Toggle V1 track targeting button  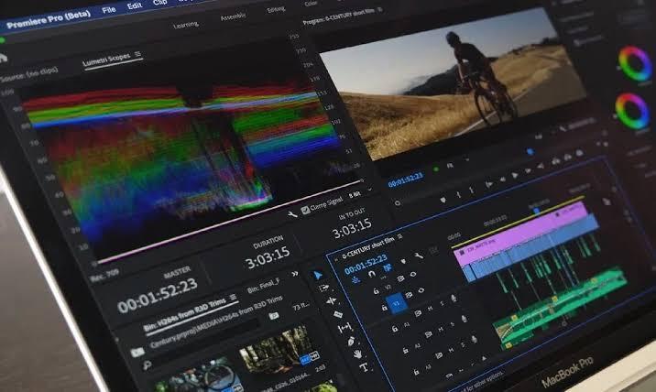point(397,303)
